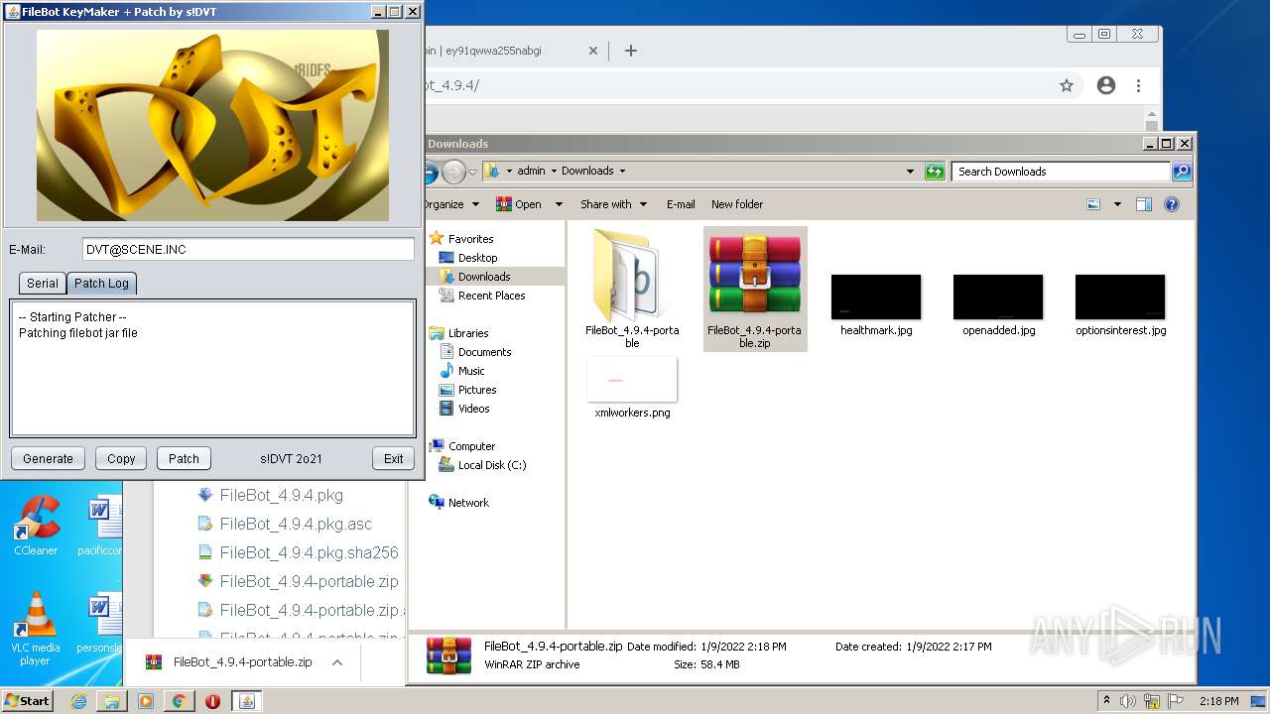The width and height of the screenshot is (1270, 714).
Task: Click the search magnifier icon in Explorer
Action: pos(1181,172)
